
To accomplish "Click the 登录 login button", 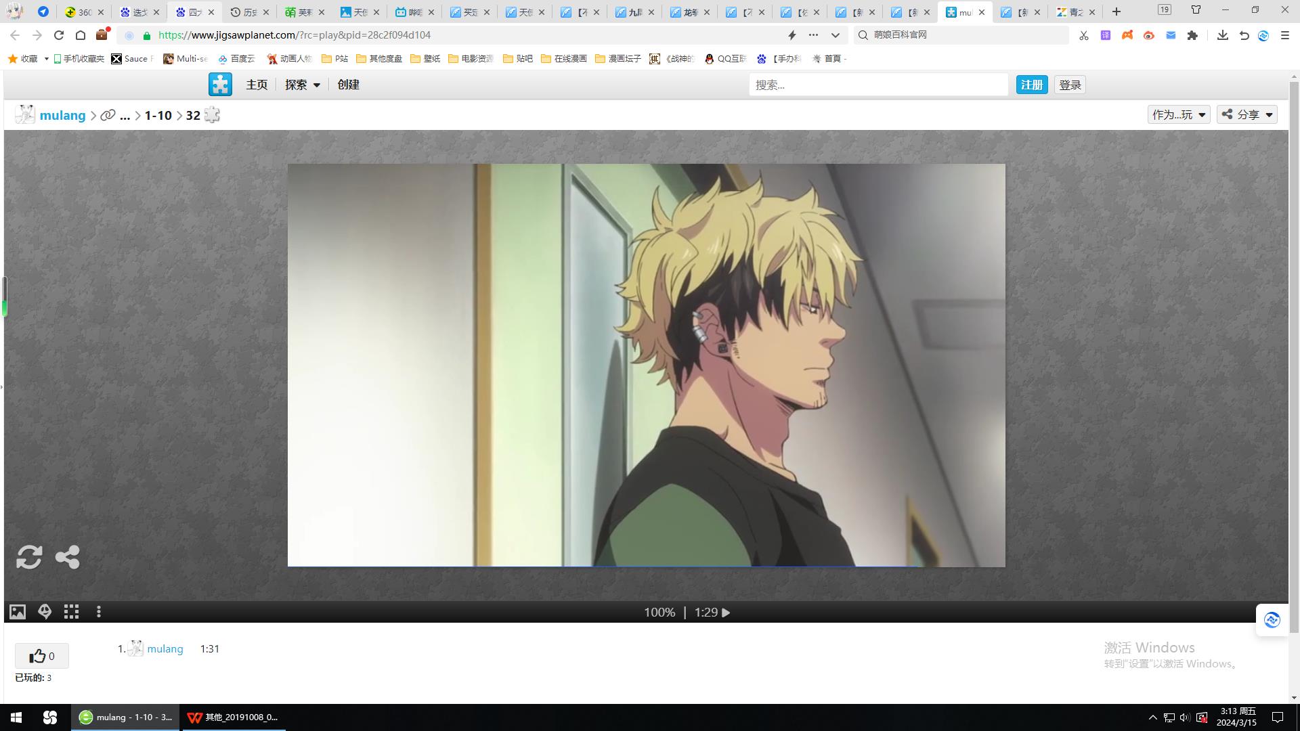I will click(x=1070, y=85).
